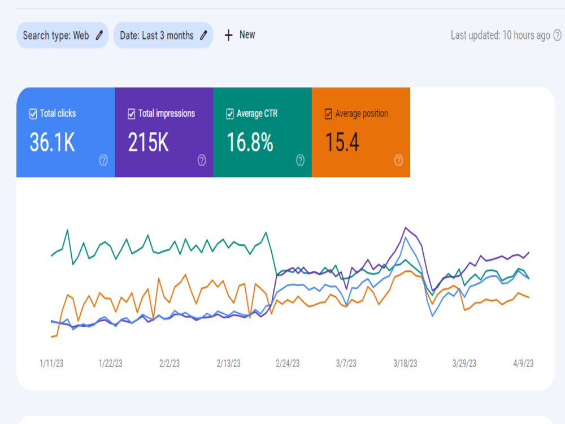Click the 2/2/23 axis date label
The width and height of the screenshot is (565, 424).
click(169, 364)
